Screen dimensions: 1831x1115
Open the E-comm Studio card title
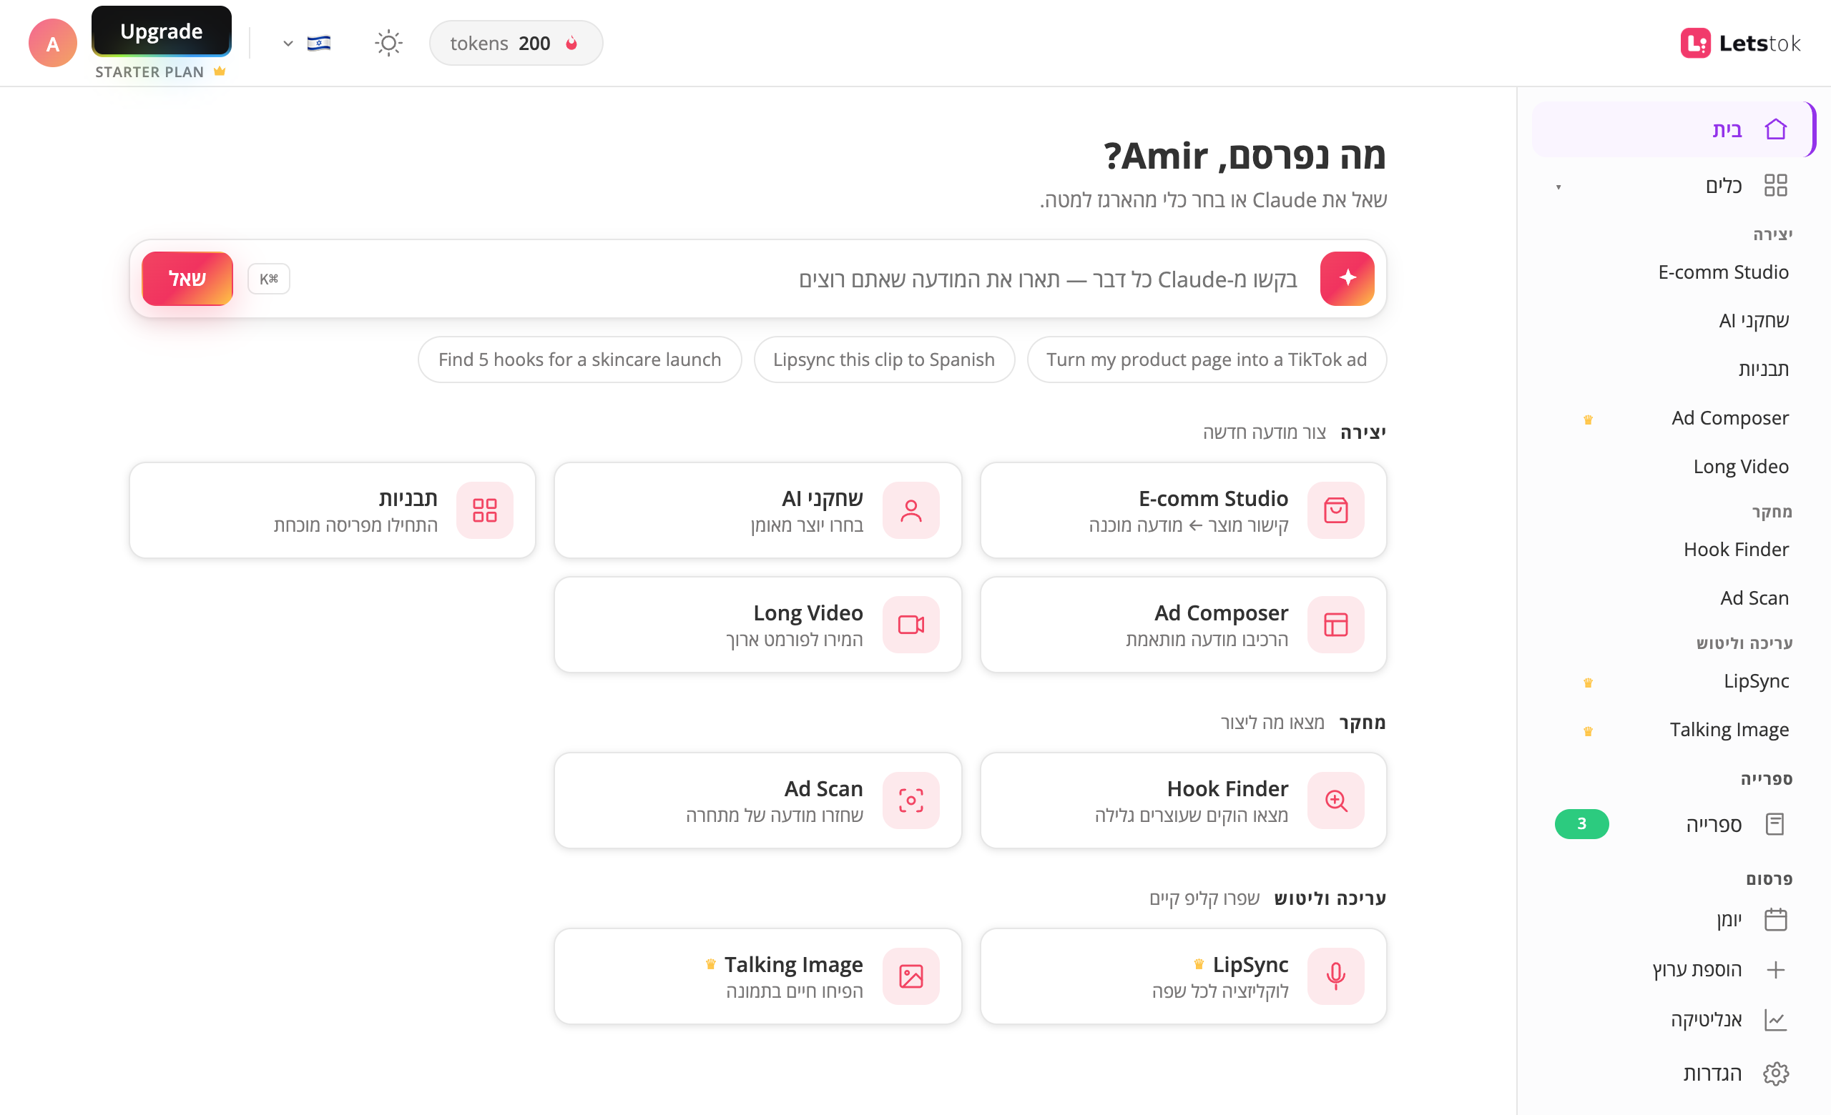coord(1214,498)
